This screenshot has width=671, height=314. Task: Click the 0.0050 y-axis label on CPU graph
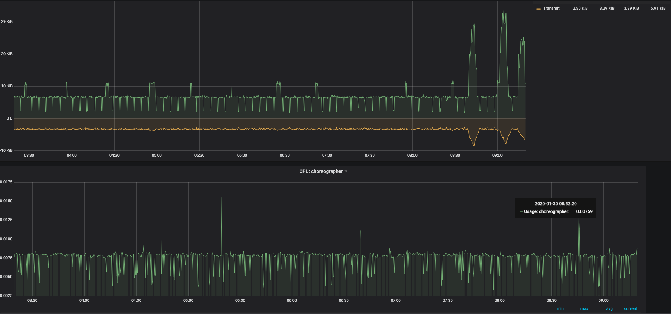6,277
